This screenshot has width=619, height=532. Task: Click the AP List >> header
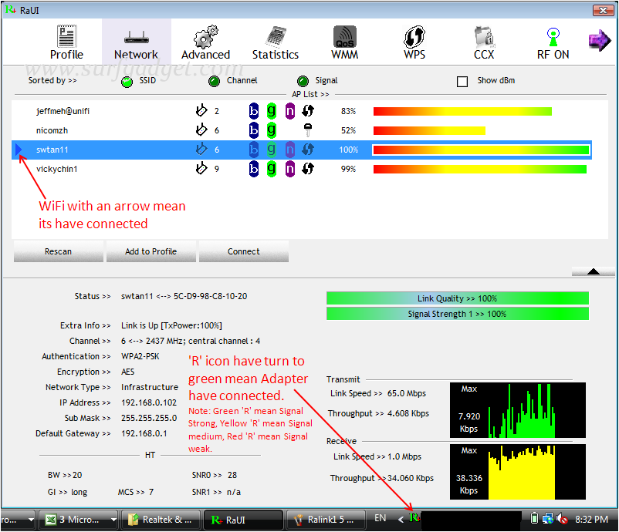pyautogui.click(x=310, y=94)
